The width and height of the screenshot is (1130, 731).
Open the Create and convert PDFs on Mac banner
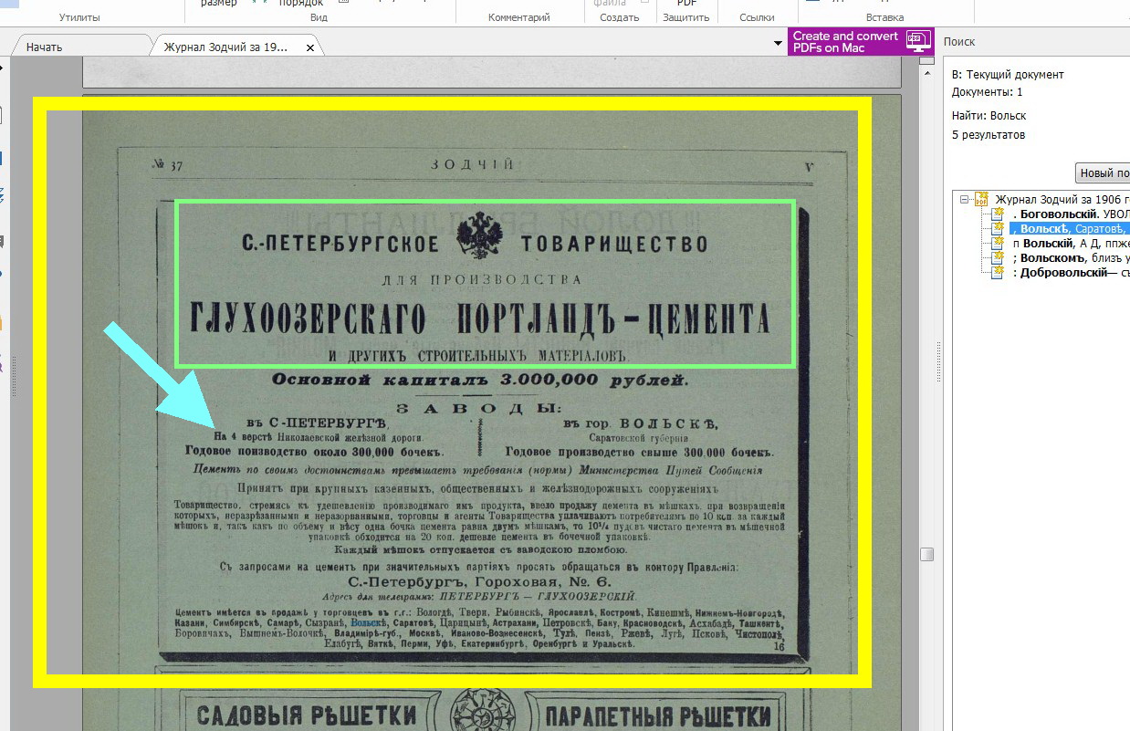[x=861, y=41]
